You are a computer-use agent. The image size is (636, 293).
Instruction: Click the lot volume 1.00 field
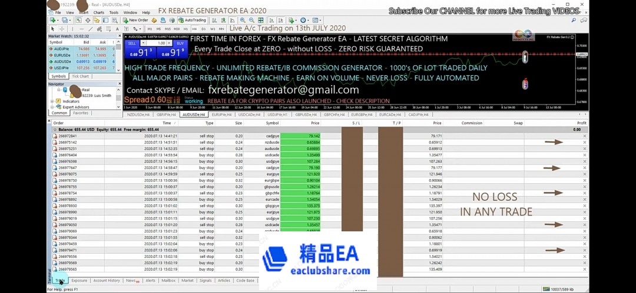click(156, 43)
